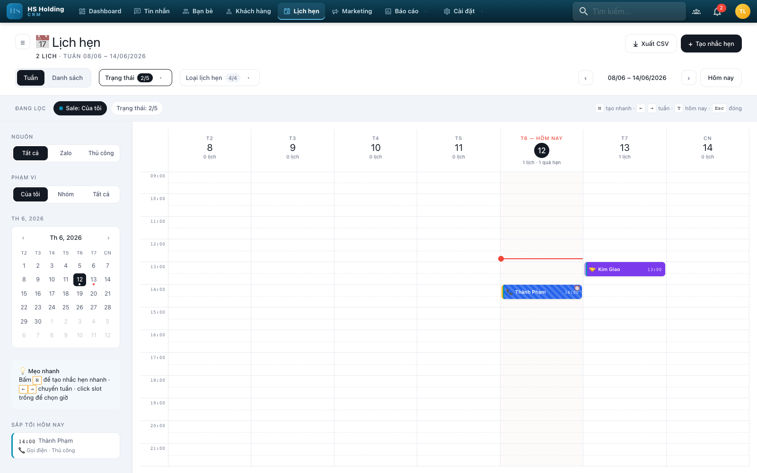Screen dimensions: 757x473
Task: Go to previous week arrow
Action: pos(586,78)
